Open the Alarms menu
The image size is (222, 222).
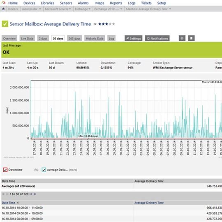83,3
